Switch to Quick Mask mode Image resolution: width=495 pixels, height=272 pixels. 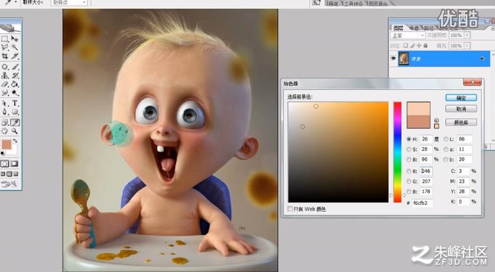coord(14,164)
